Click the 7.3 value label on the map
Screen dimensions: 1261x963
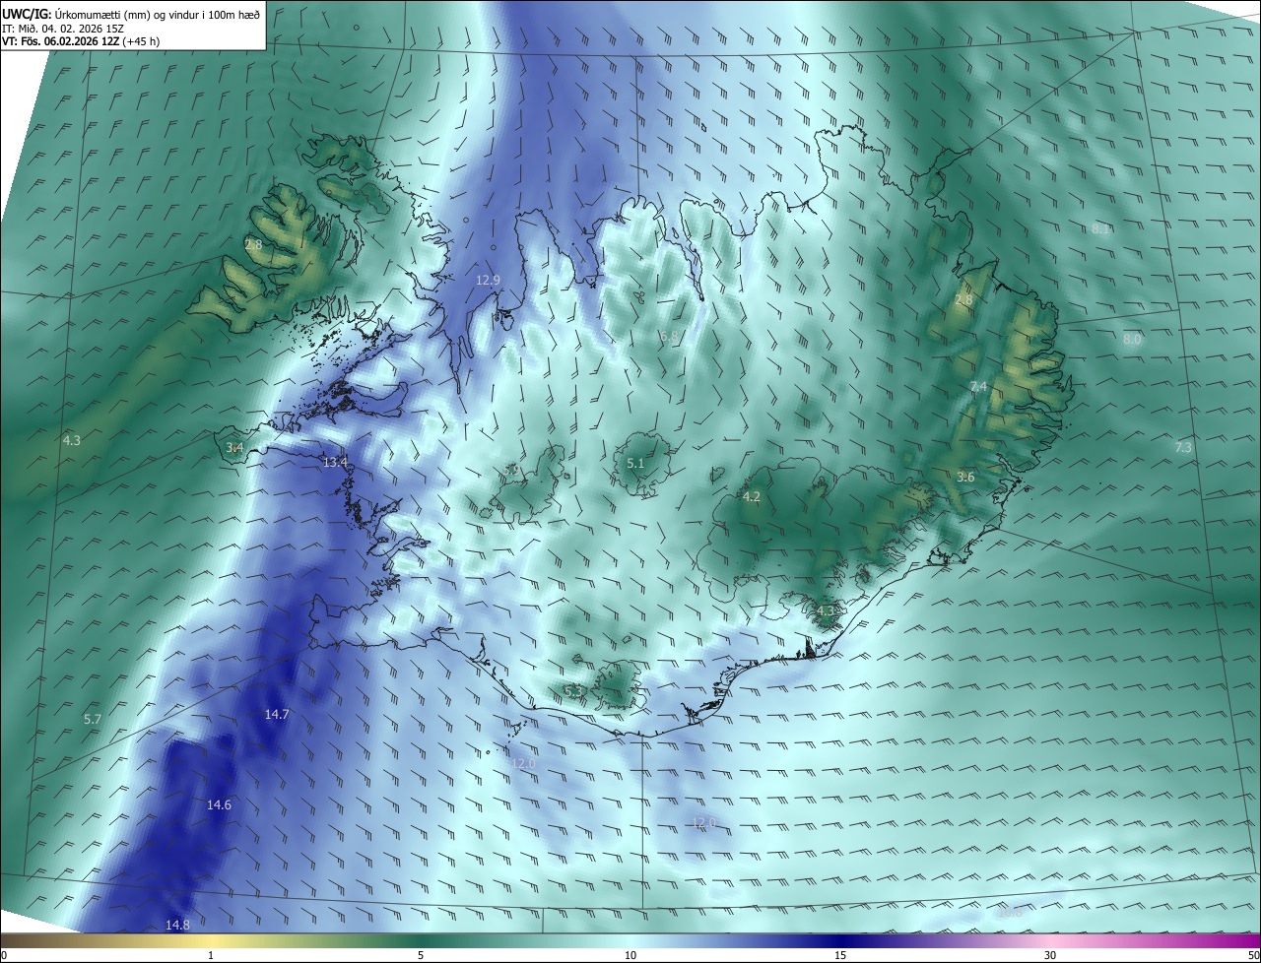click(x=1183, y=448)
